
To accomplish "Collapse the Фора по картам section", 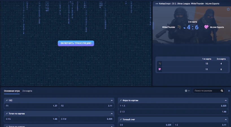I will [226, 100].
